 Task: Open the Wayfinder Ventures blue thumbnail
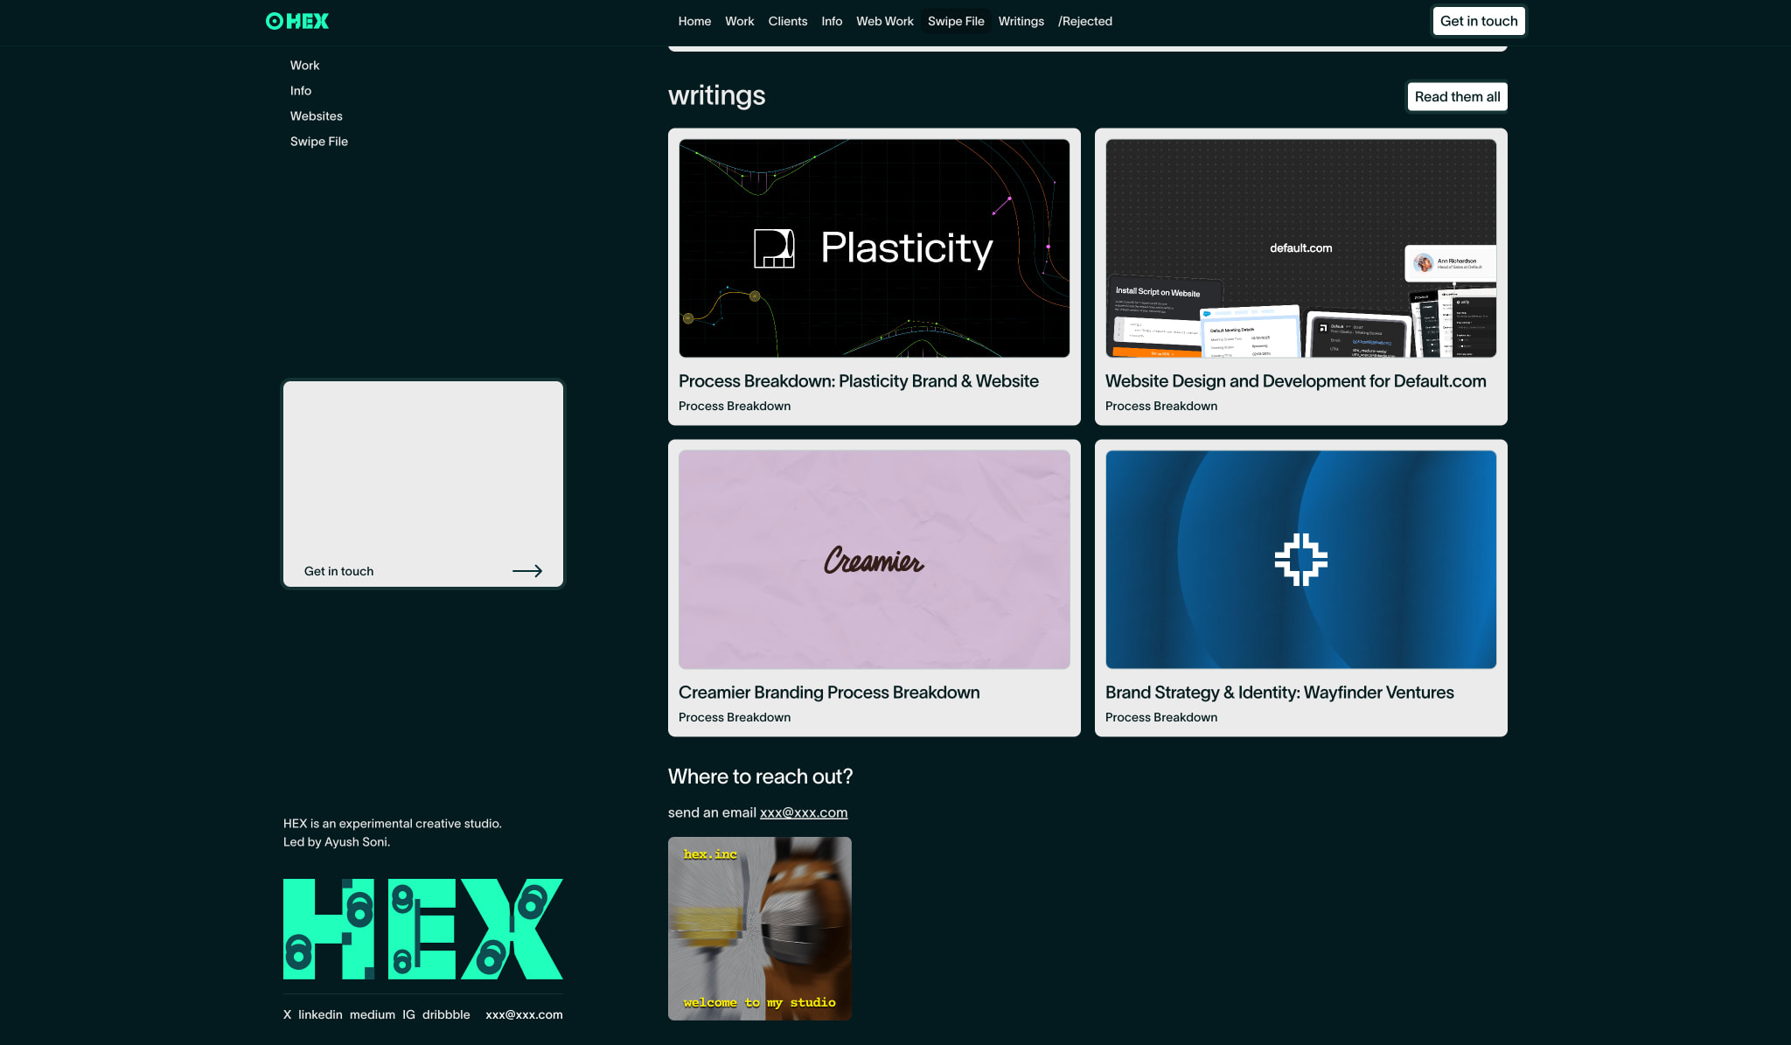point(1301,560)
